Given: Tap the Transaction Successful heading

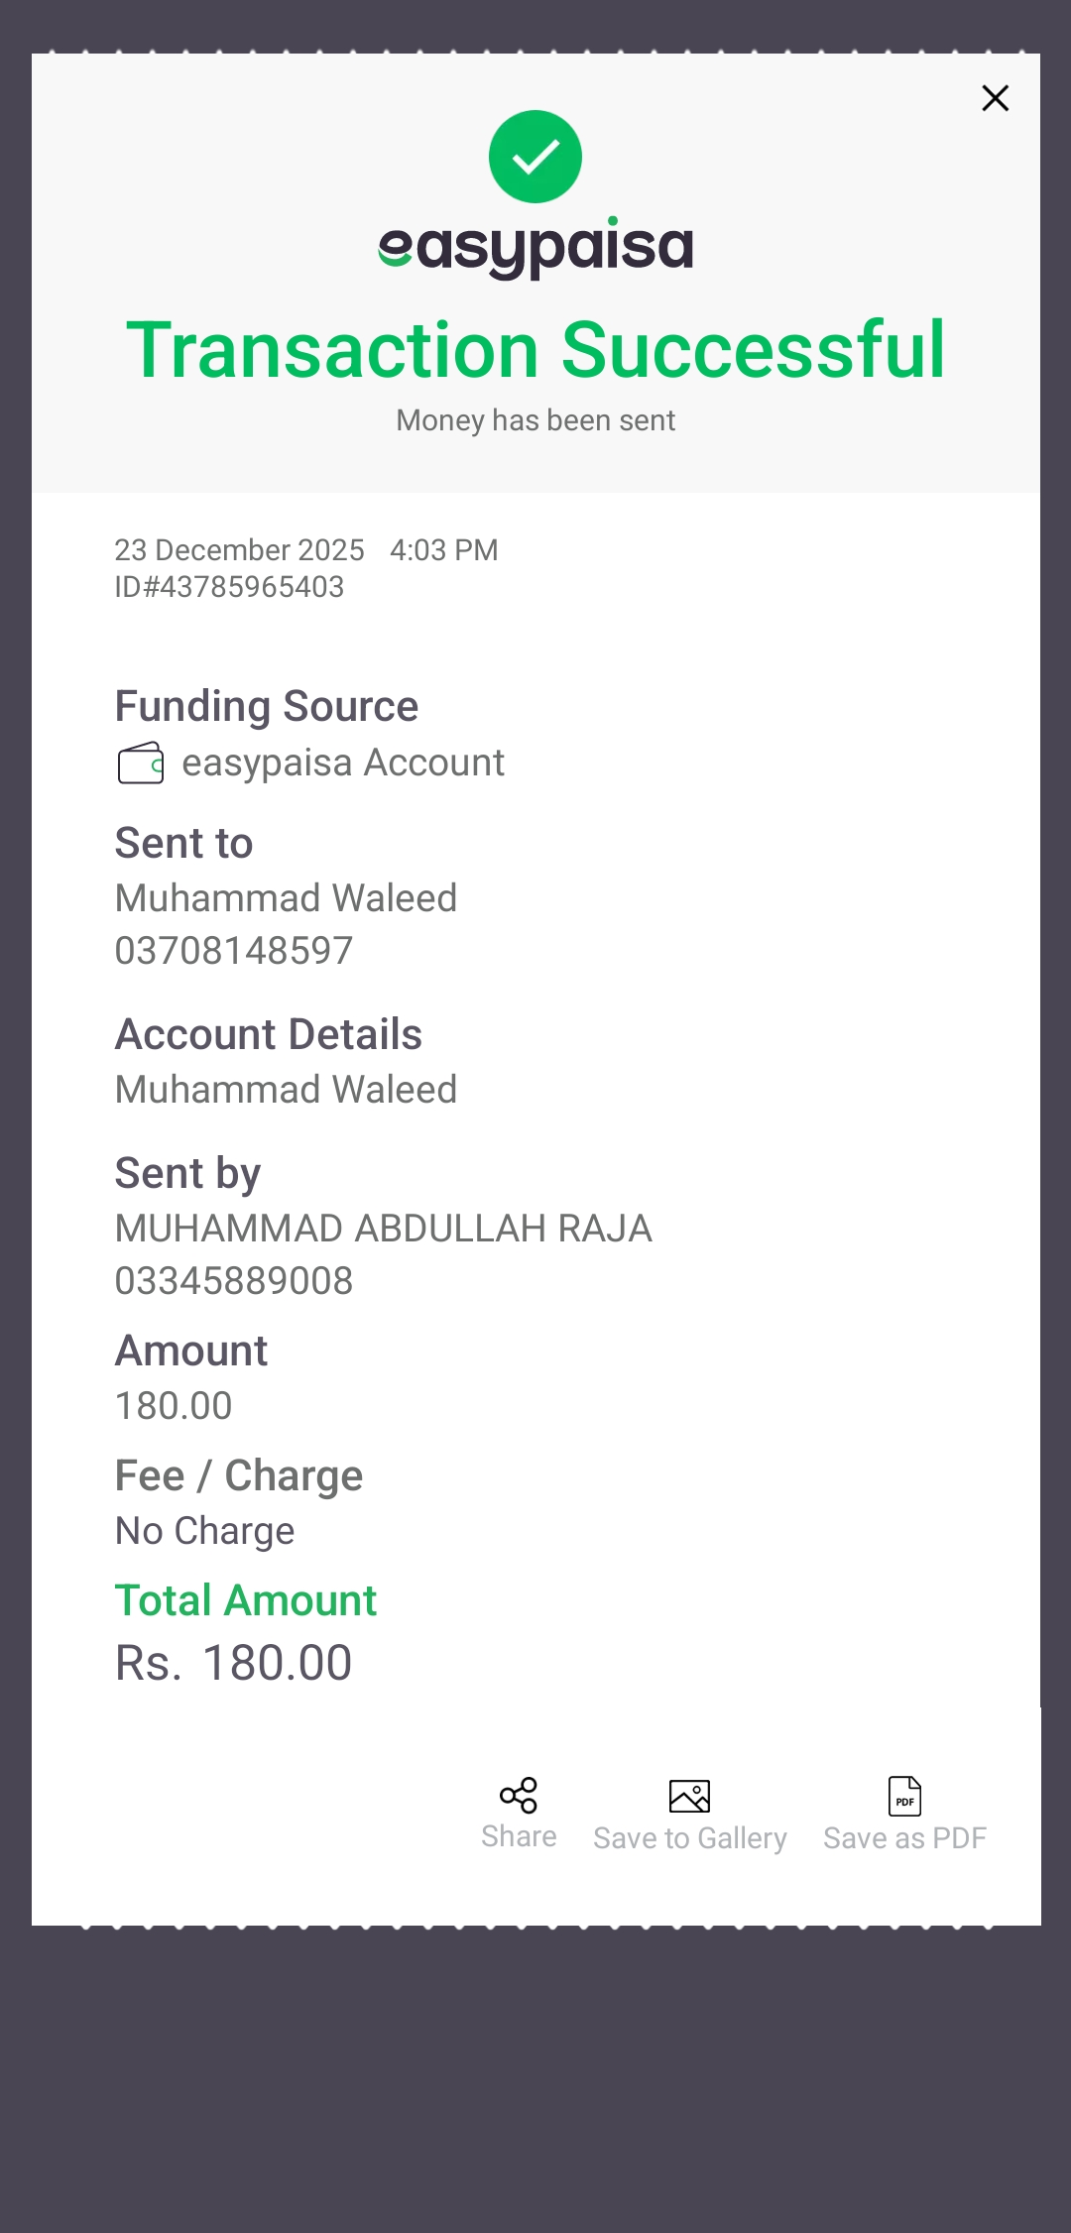Looking at the screenshot, I should tap(535, 350).
